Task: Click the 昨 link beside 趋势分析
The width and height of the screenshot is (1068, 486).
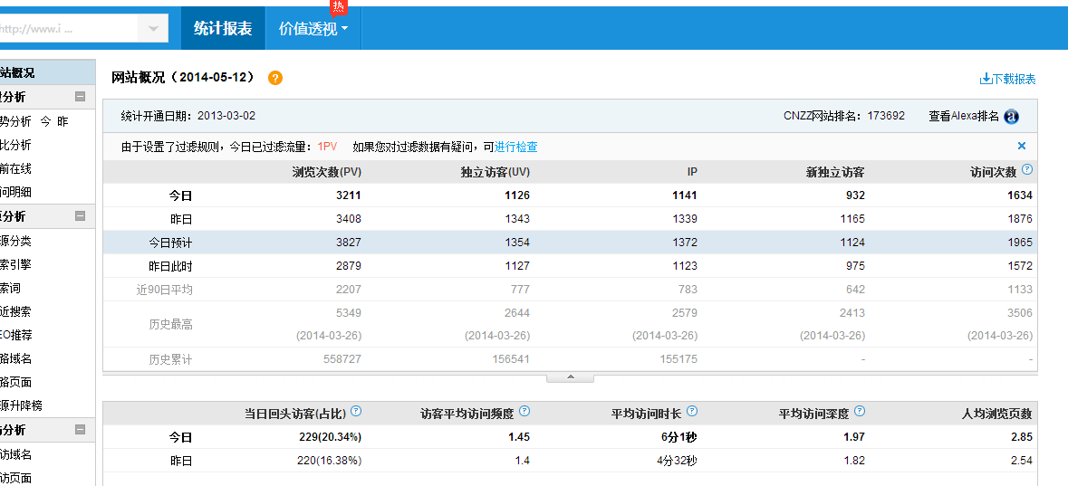Action: [63, 122]
